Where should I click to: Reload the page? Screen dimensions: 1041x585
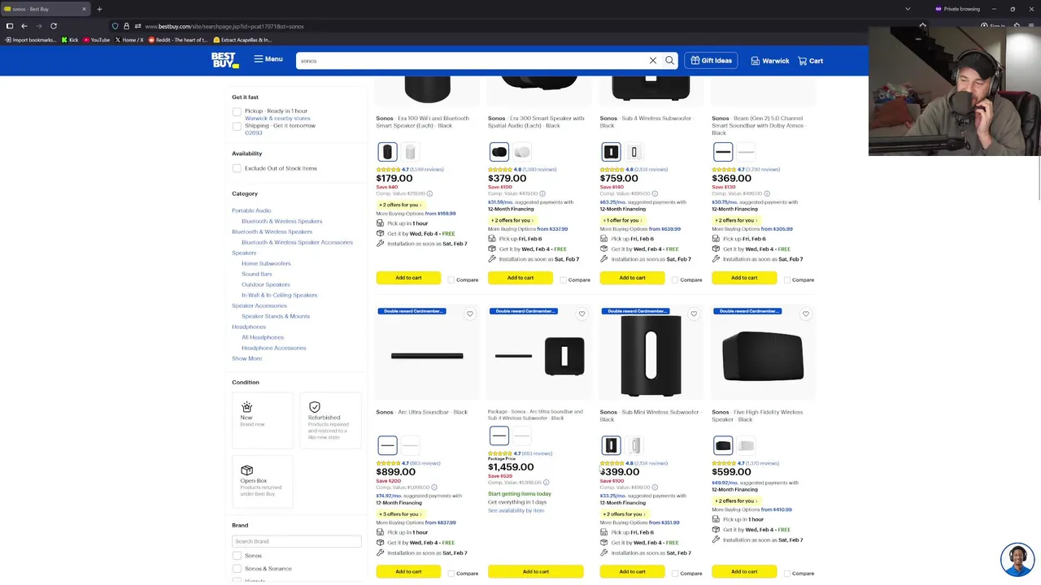click(x=54, y=26)
